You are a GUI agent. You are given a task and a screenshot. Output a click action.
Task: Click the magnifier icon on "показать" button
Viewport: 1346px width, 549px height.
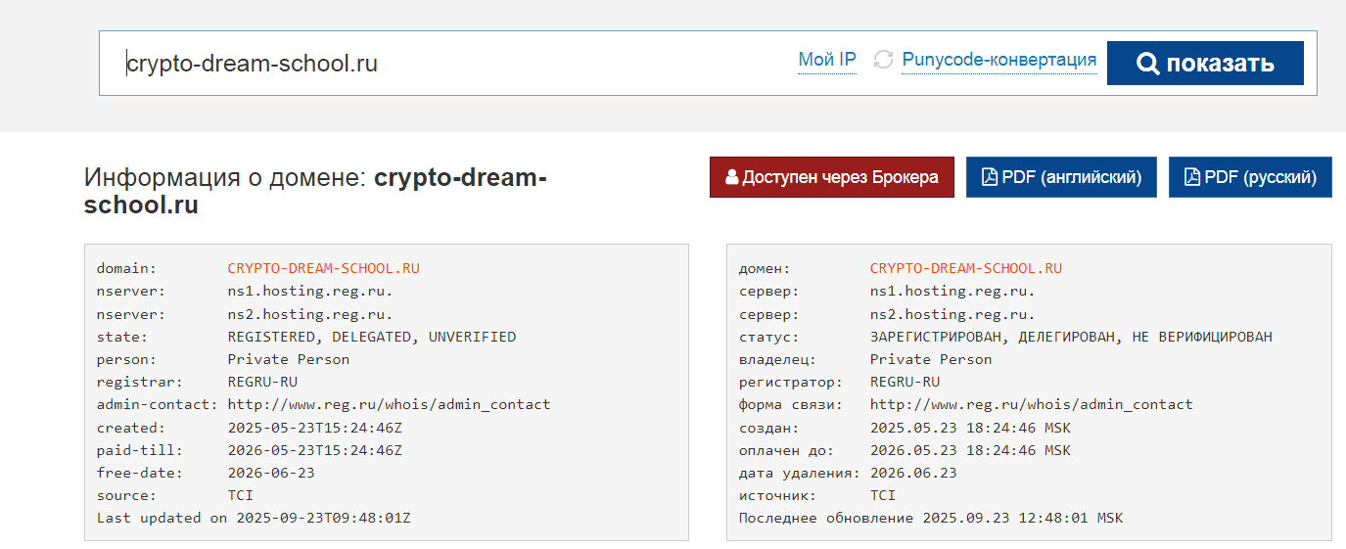tap(1147, 64)
